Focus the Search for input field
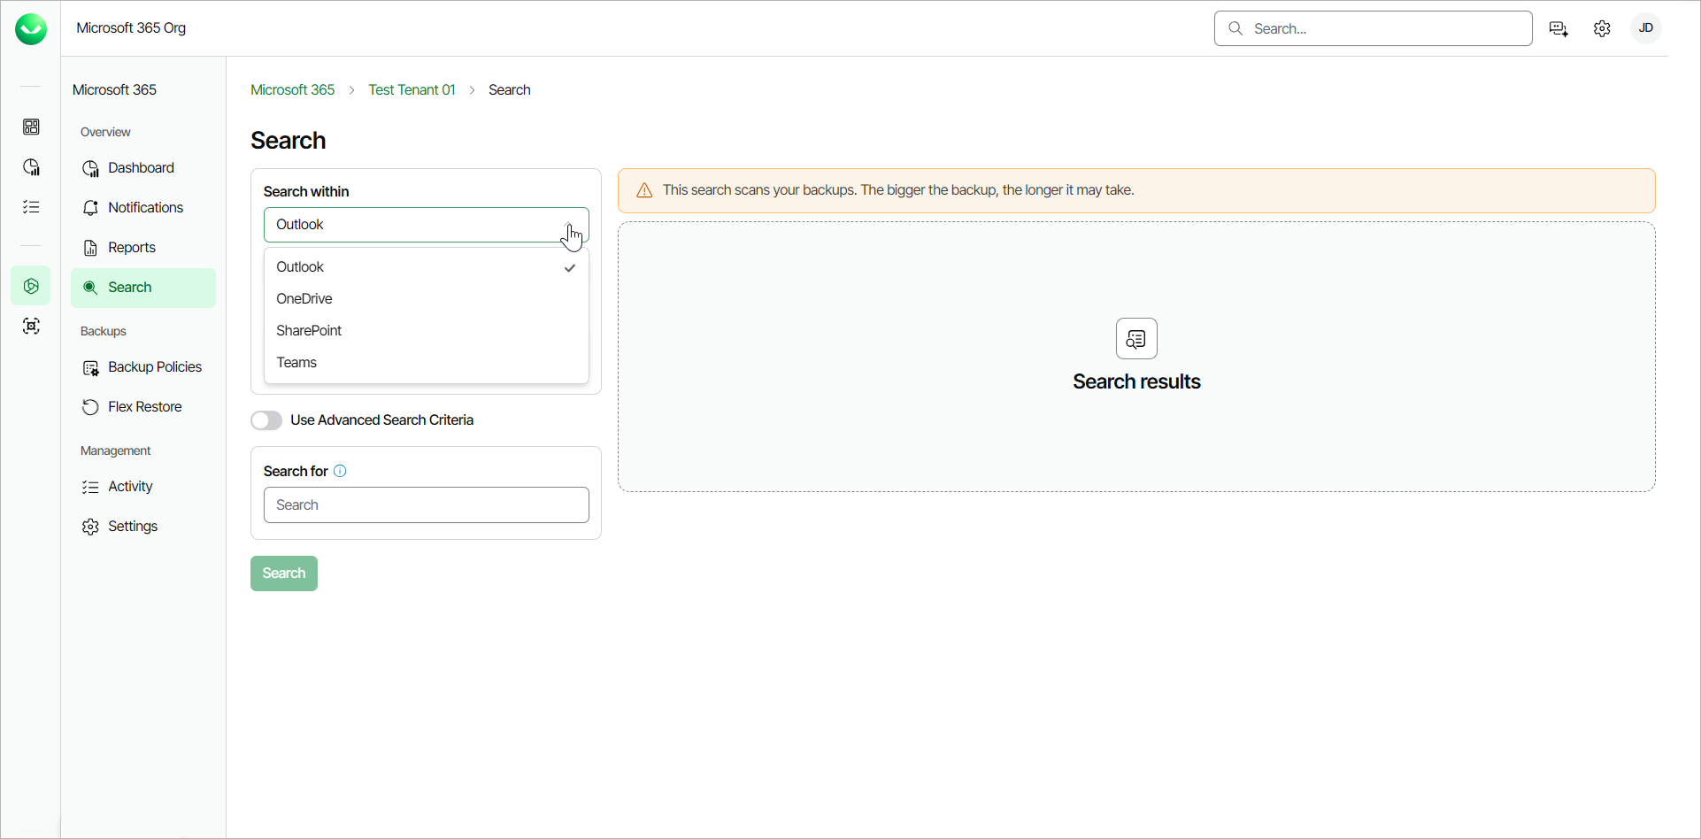This screenshot has width=1701, height=839. [x=427, y=505]
